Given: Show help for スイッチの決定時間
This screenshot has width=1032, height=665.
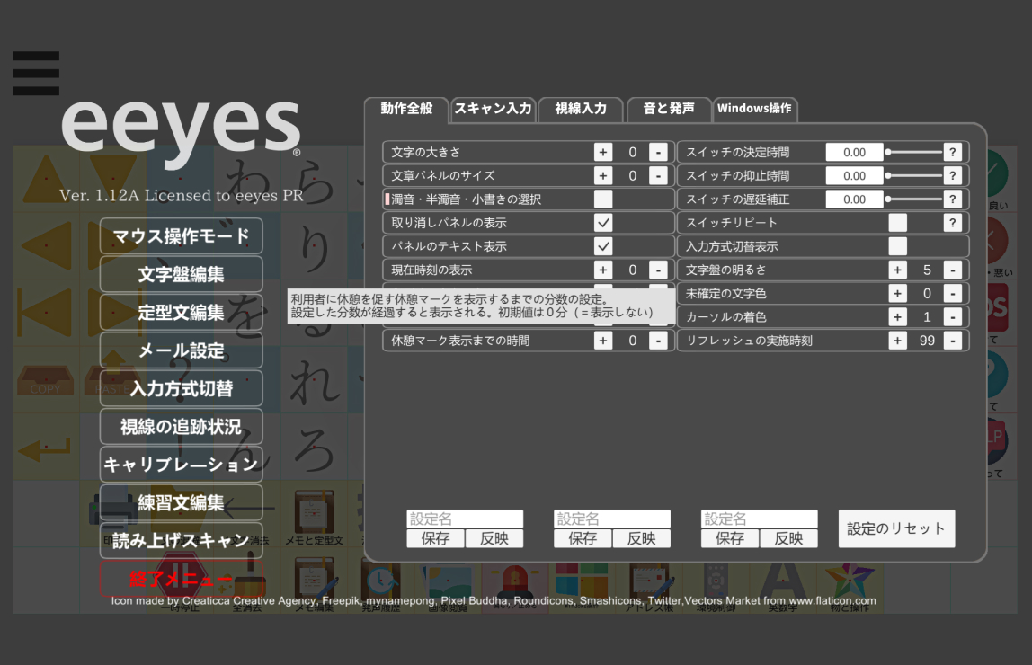Looking at the screenshot, I should tap(952, 152).
